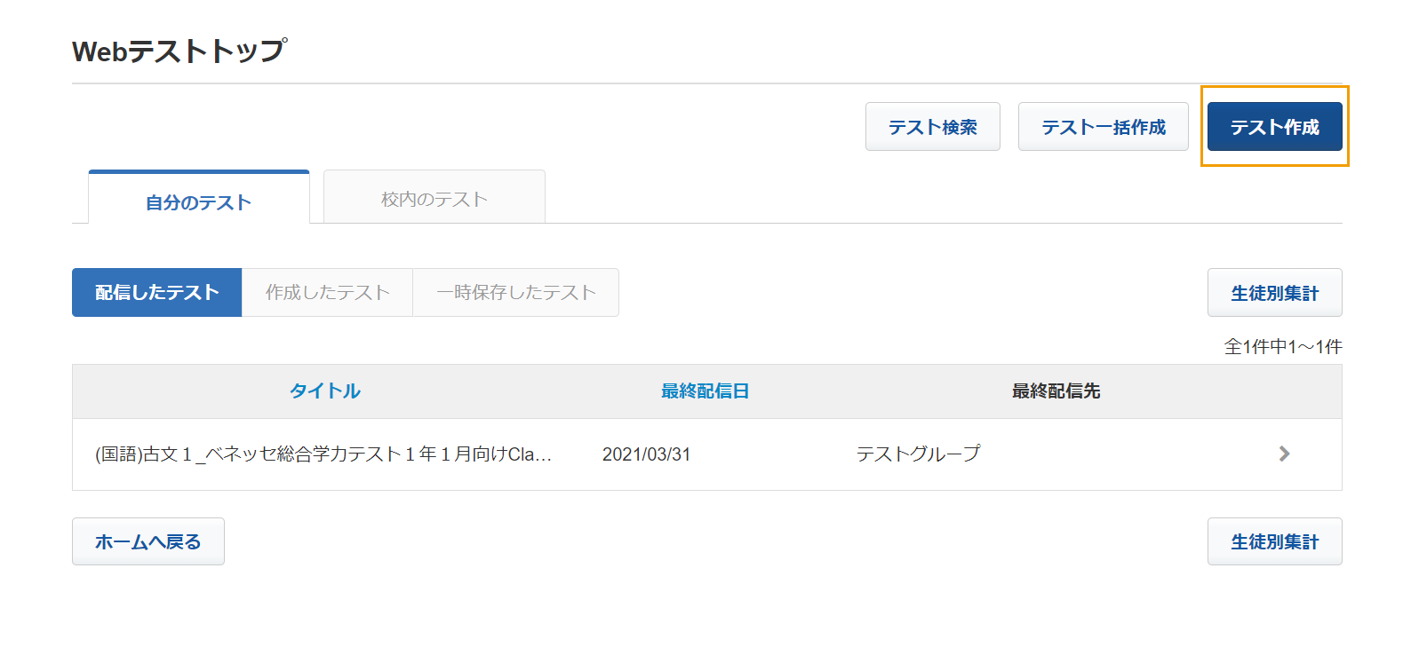Switch to 校内のテスト tab
Image resolution: width=1427 pixels, height=663 pixels.
(x=434, y=198)
